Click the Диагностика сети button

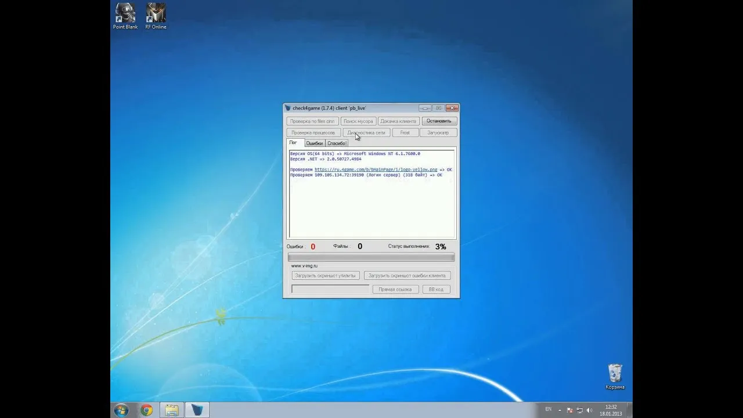click(x=366, y=133)
